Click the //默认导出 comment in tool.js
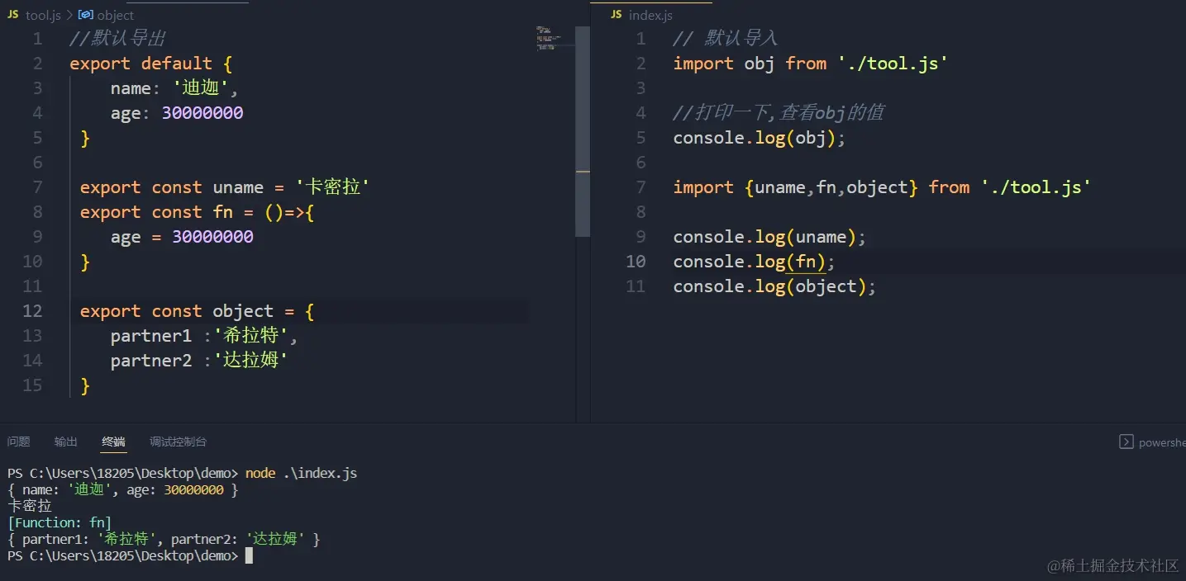The width and height of the screenshot is (1186, 581). pyautogui.click(x=118, y=39)
